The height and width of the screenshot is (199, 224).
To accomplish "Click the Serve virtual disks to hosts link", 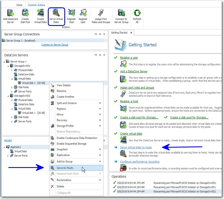I will point(136,147).
